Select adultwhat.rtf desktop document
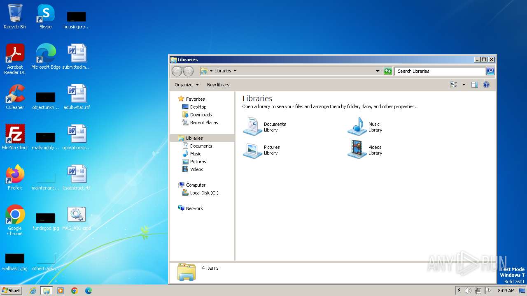527x296 pixels. 77,97
